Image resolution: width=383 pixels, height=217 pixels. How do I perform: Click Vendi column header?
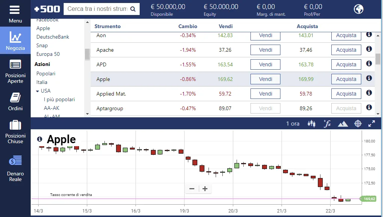[x=225, y=26]
